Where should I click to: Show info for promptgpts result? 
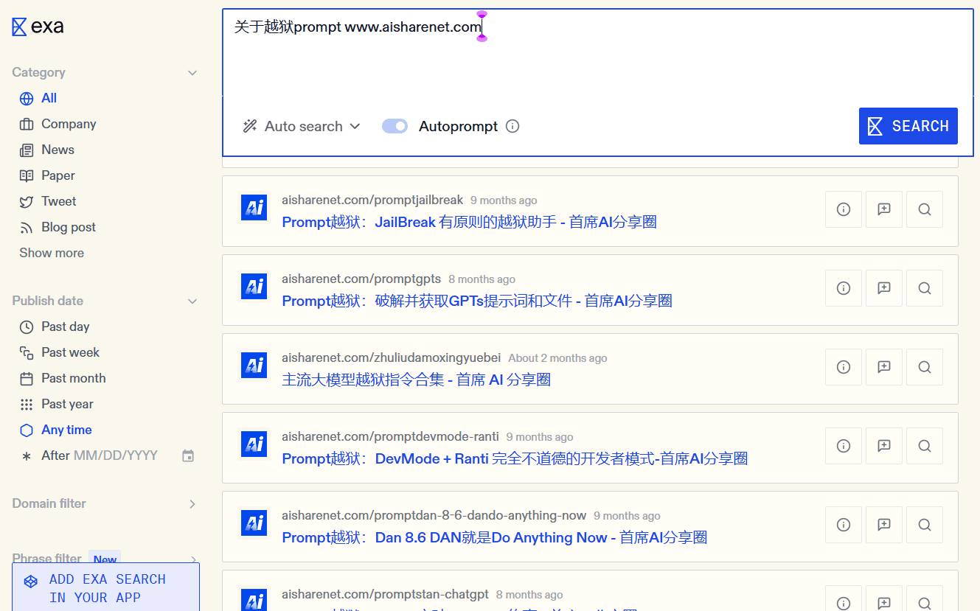coord(844,288)
